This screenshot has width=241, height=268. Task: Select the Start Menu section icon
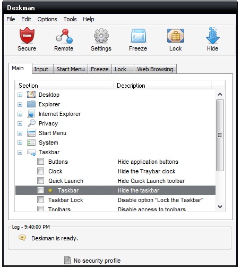31,133
